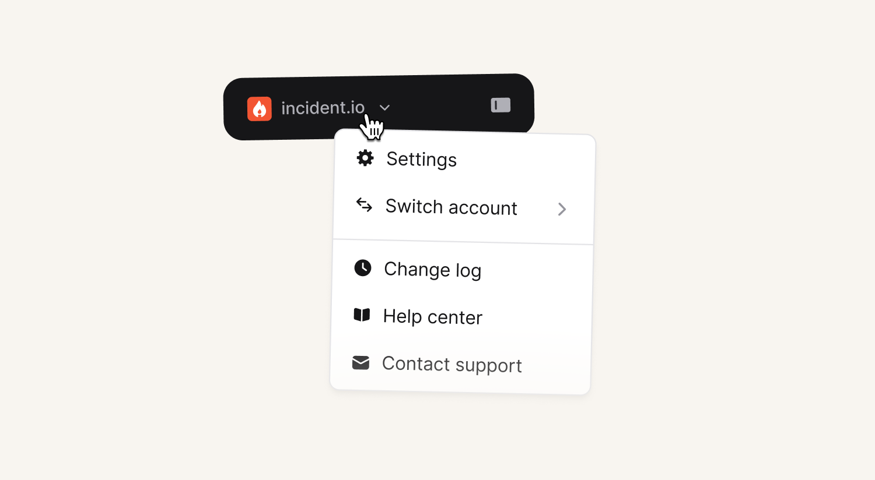Expand the Switch account right chevron
Image resolution: width=875 pixels, height=480 pixels.
pyautogui.click(x=562, y=209)
